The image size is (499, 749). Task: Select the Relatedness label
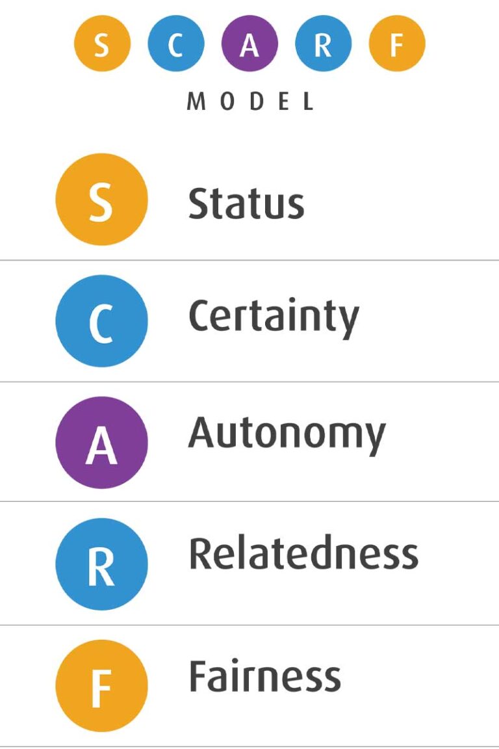[x=303, y=554]
